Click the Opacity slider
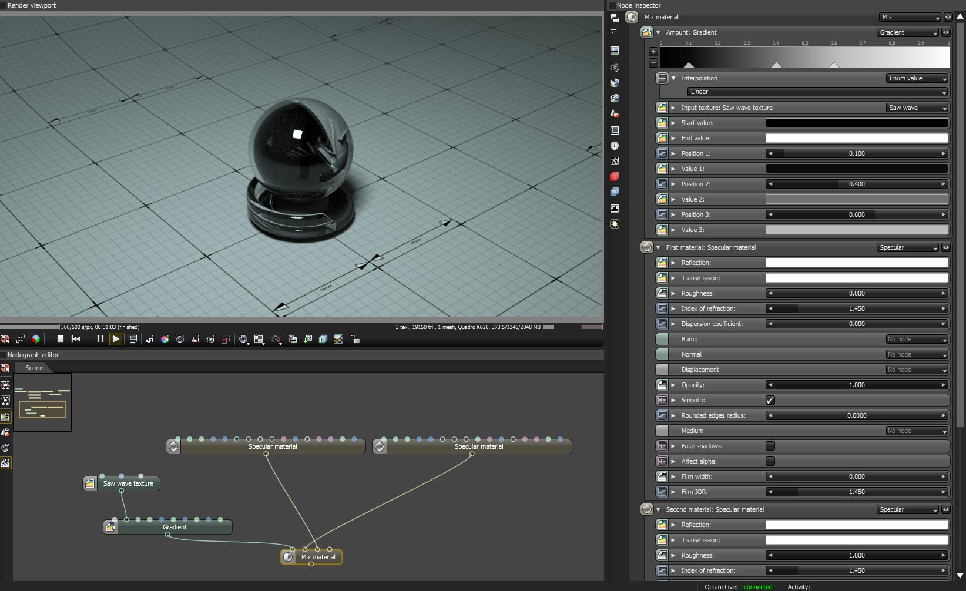The image size is (966, 591). click(x=857, y=385)
